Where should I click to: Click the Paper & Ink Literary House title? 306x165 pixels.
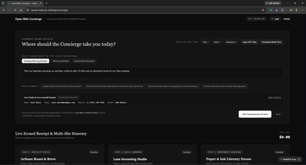[x=229, y=159]
